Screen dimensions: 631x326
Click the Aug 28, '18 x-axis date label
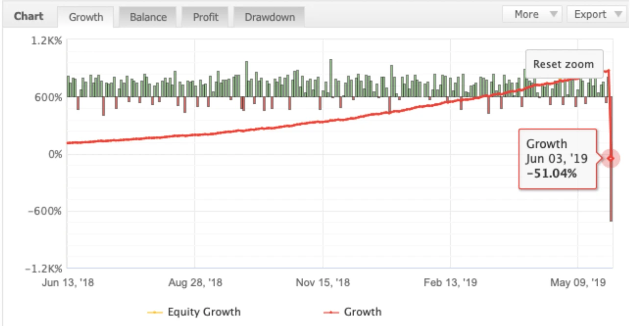(194, 282)
